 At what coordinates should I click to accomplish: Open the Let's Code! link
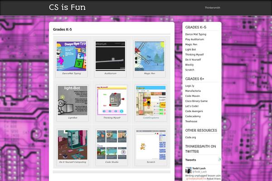pos(192,106)
